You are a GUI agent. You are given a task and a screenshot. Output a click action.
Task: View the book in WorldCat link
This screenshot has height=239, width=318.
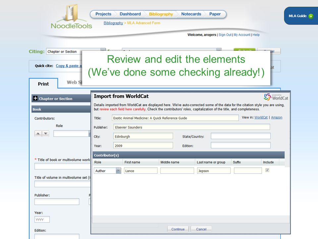pyautogui.click(x=261, y=117)
